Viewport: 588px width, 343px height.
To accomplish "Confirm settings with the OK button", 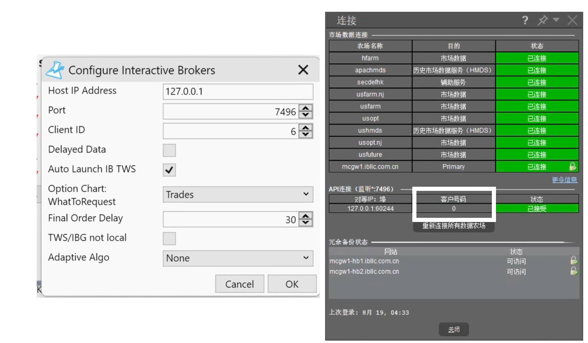I will pyautogui.click(x=292, y=284).
